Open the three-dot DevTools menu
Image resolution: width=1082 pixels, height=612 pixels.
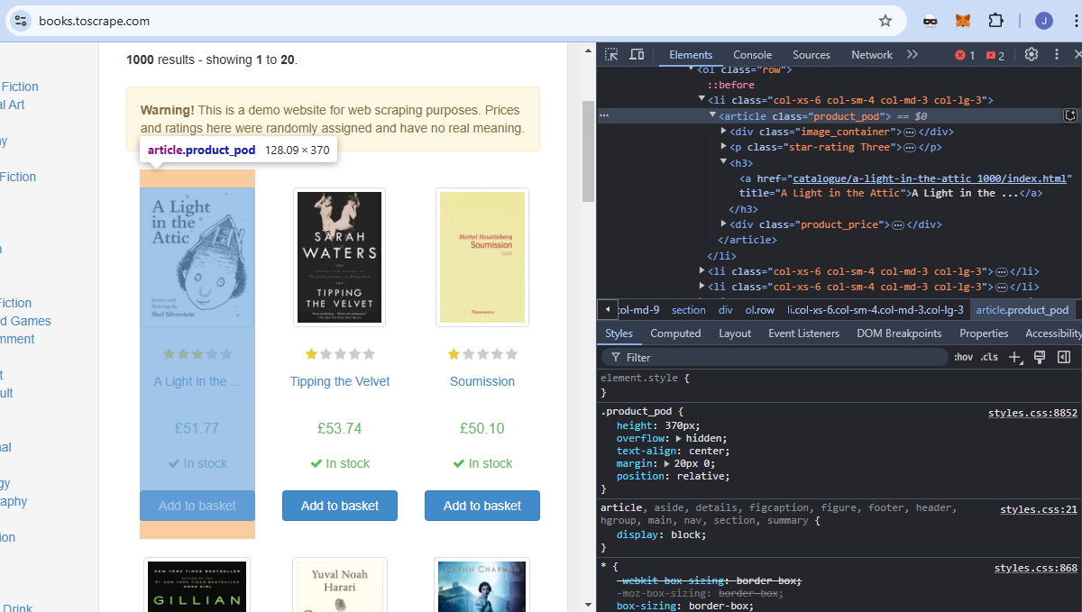1057,54
